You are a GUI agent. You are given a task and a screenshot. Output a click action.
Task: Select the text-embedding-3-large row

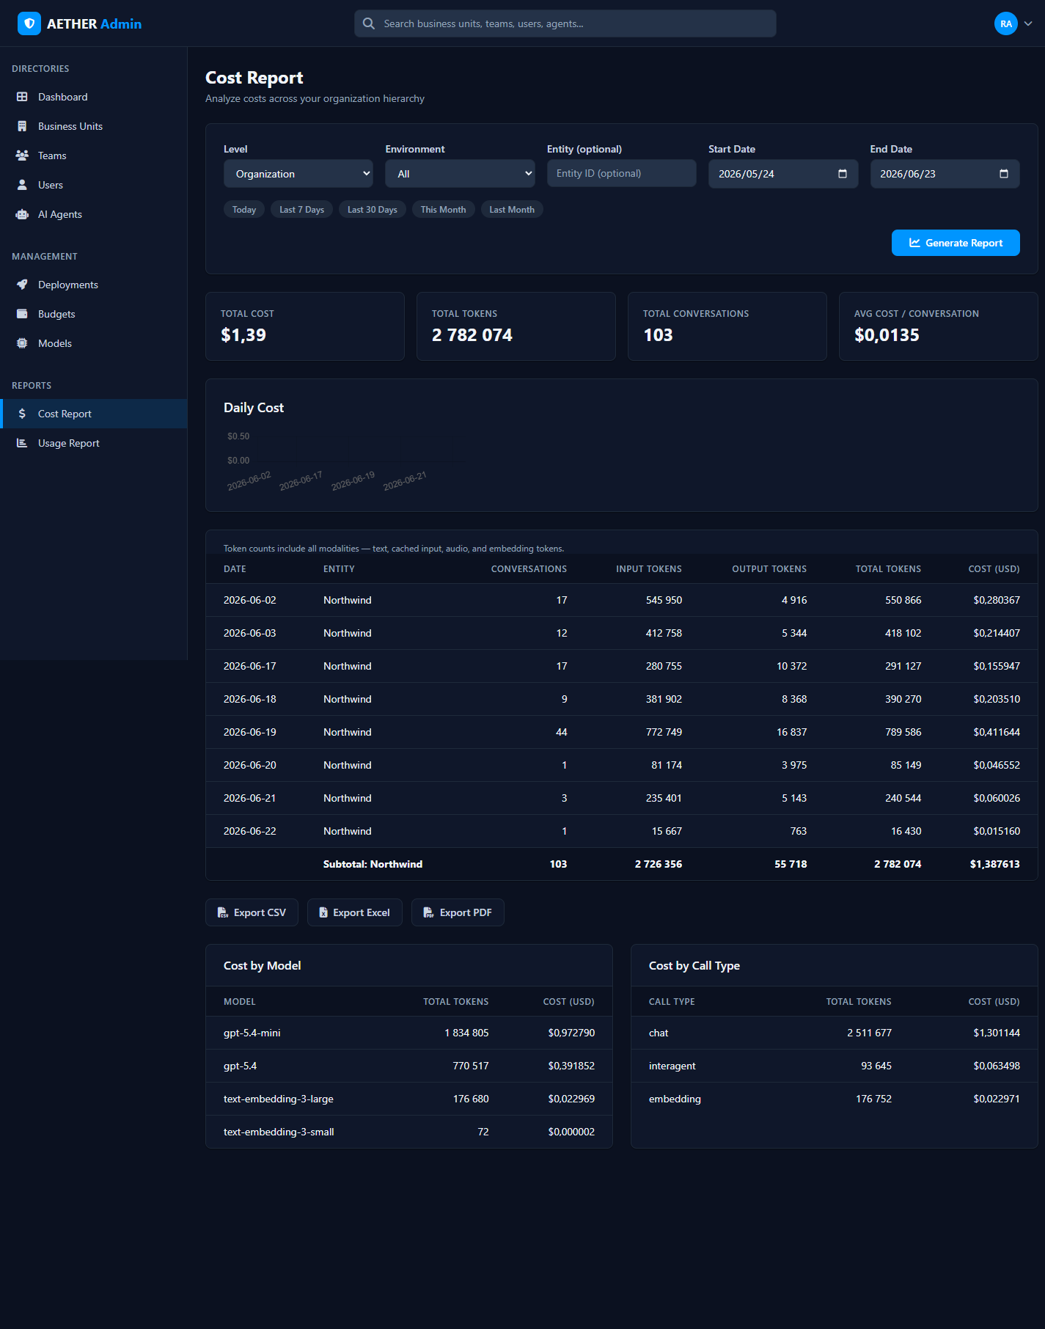tap(409, 1099)
